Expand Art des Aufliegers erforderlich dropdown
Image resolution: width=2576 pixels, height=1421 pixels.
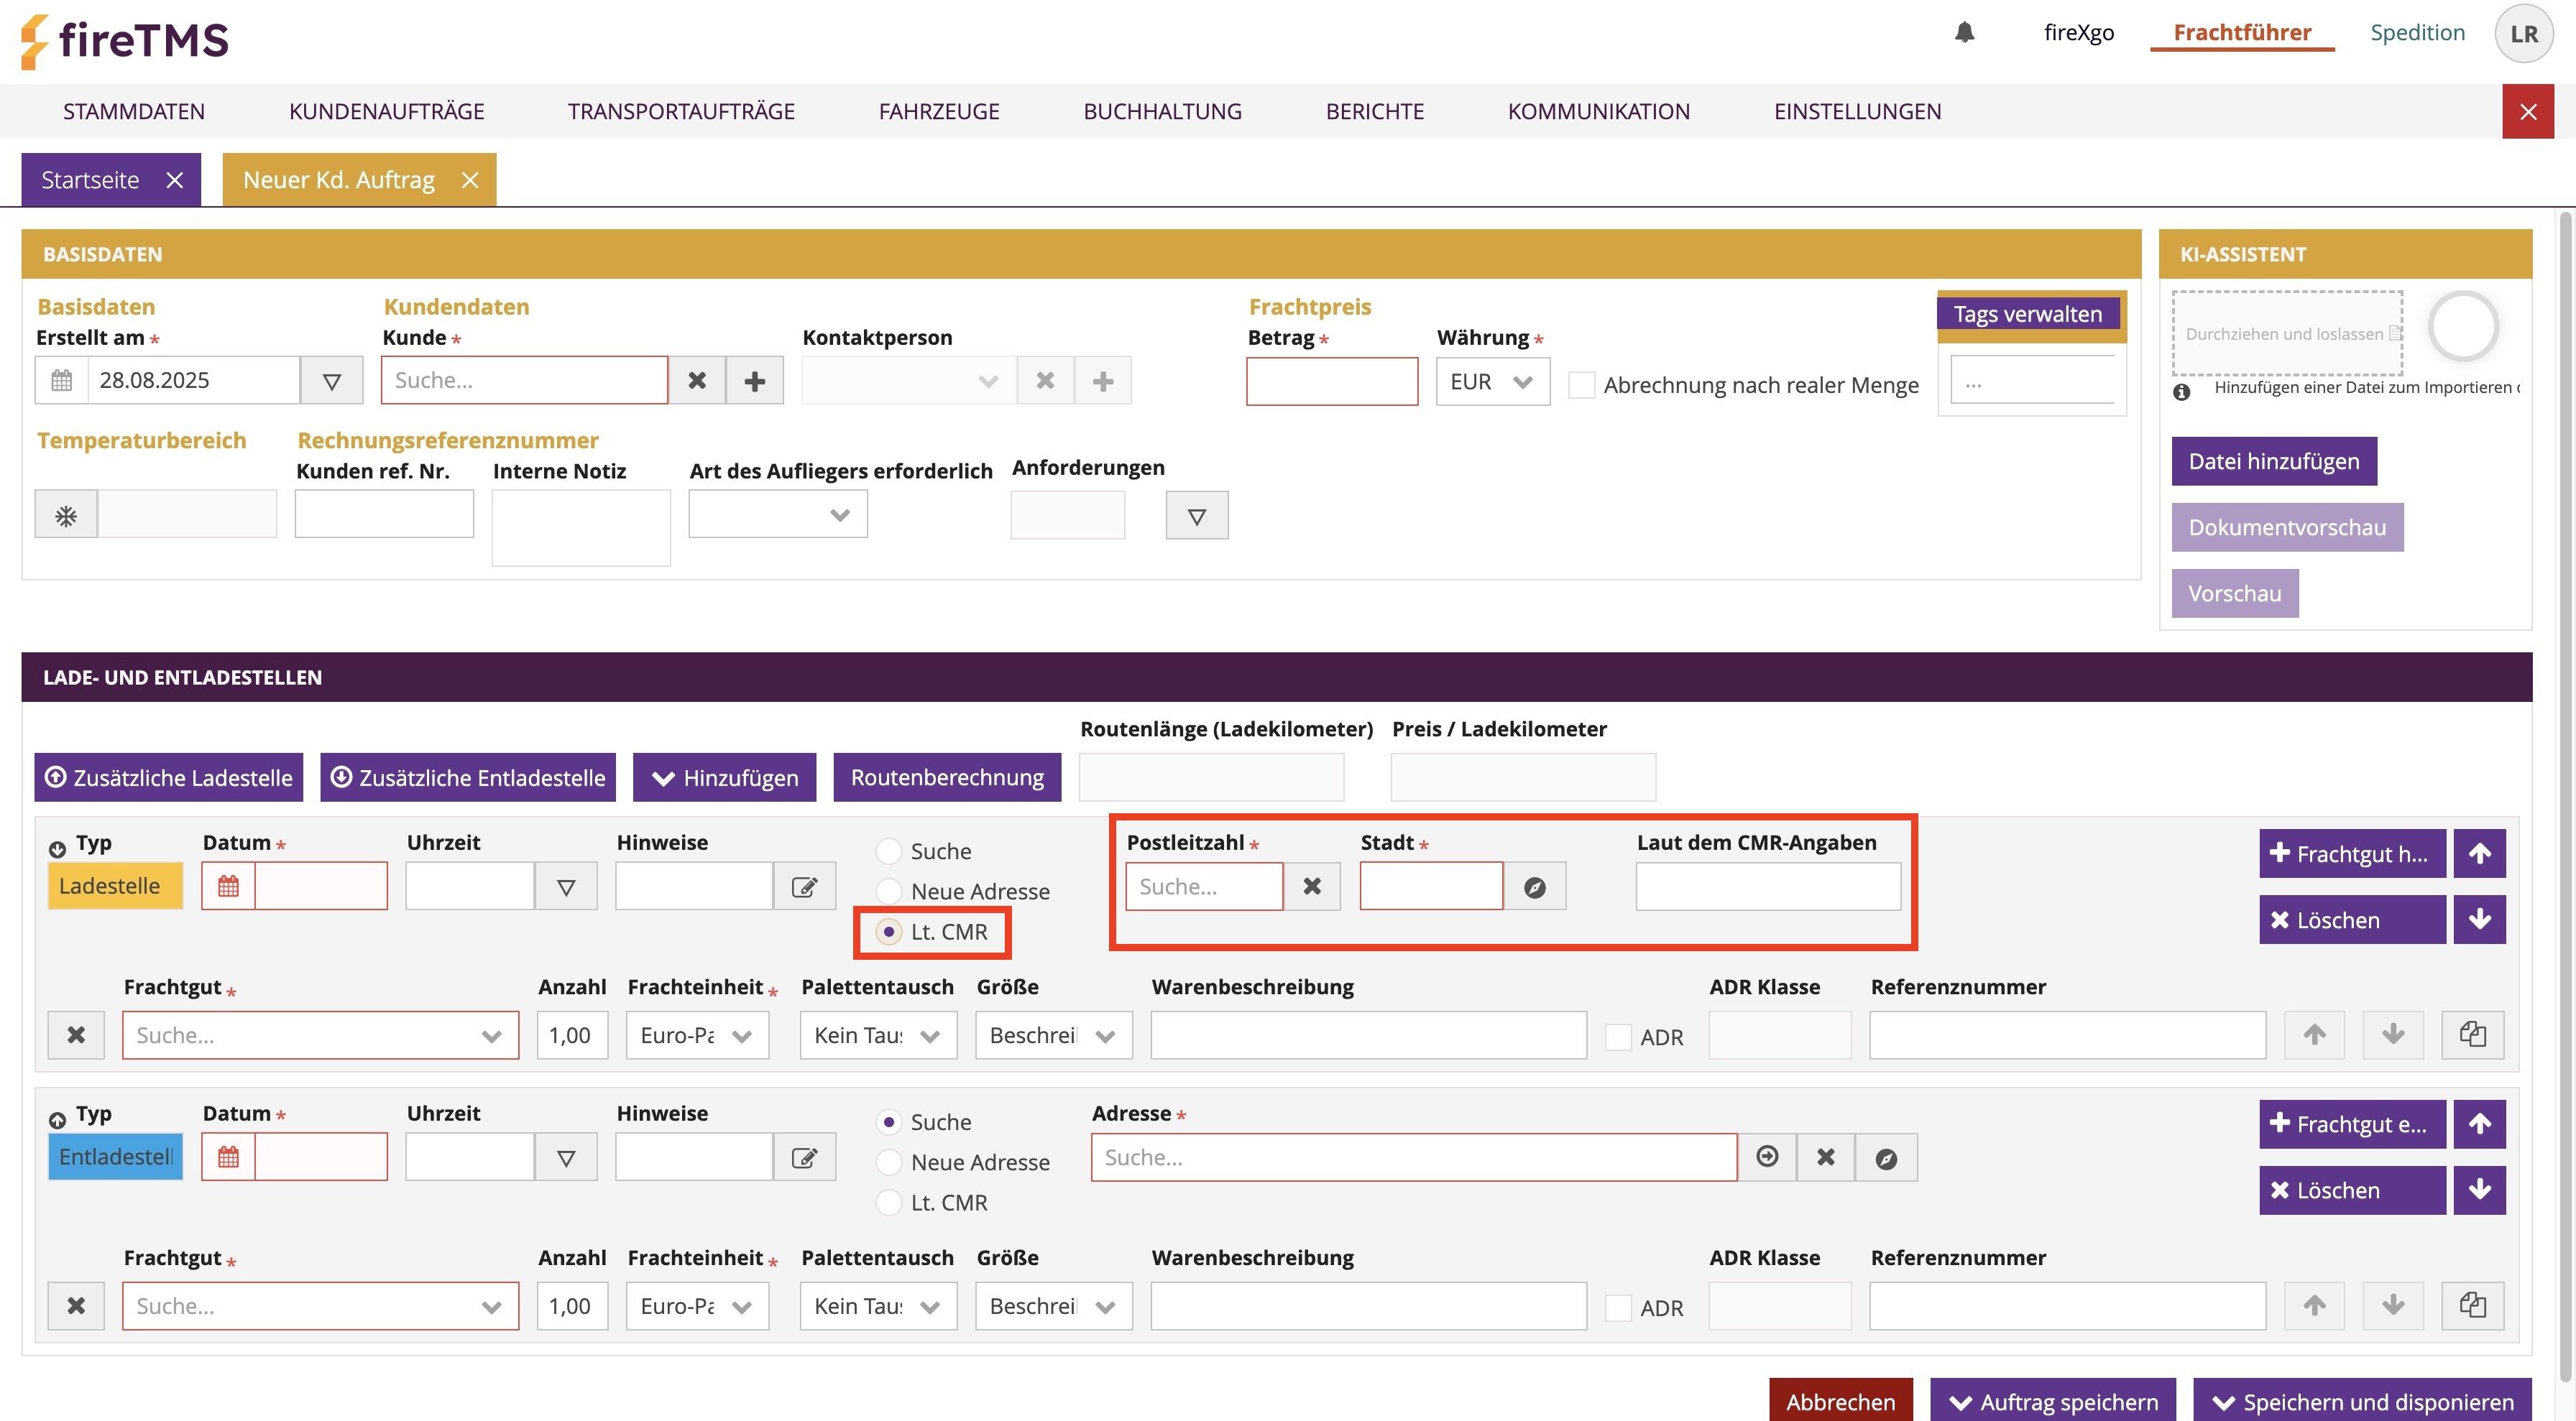point(778,514)
